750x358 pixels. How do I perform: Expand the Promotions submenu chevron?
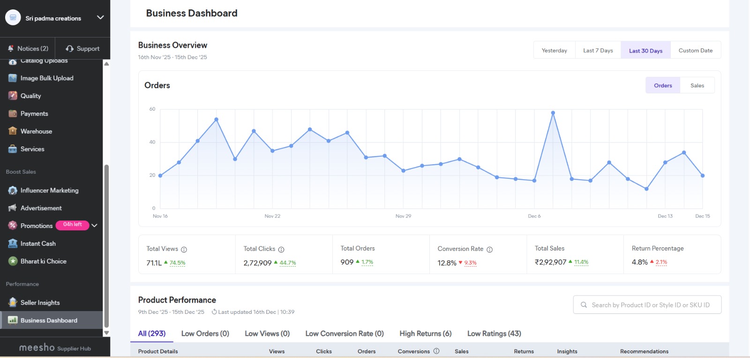[95, 226]
